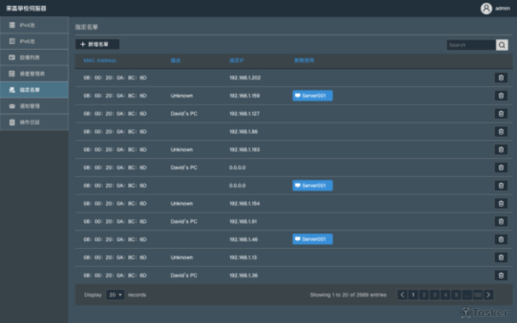This screenshot has width=517, height=323.
Task: Click trash icon for IP 192.168.1.127 row
Action: pos(500,114)
